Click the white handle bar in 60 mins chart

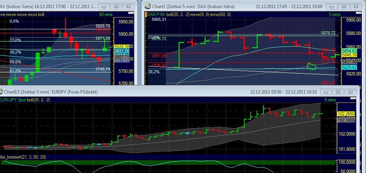tap(132, 12)
